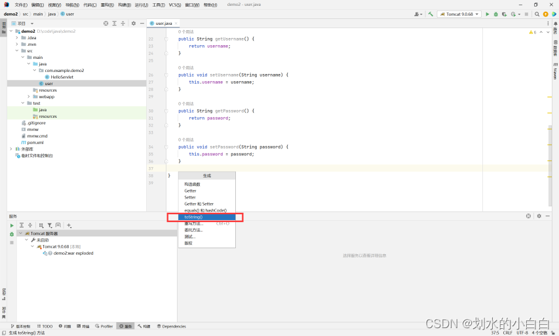559x336 pixels.
Task: Toggle fold for getUsername method in gutter
Action: tap(166, 39)
